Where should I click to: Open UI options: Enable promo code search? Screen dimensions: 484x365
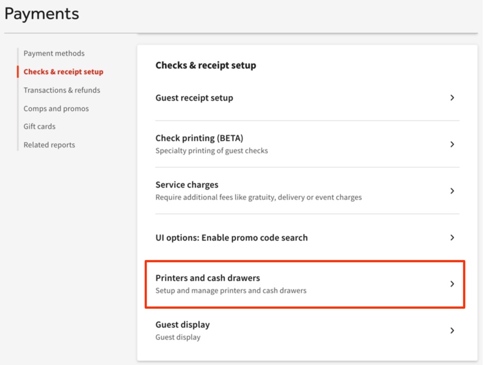pyautogui.click(x=232, y=238)
